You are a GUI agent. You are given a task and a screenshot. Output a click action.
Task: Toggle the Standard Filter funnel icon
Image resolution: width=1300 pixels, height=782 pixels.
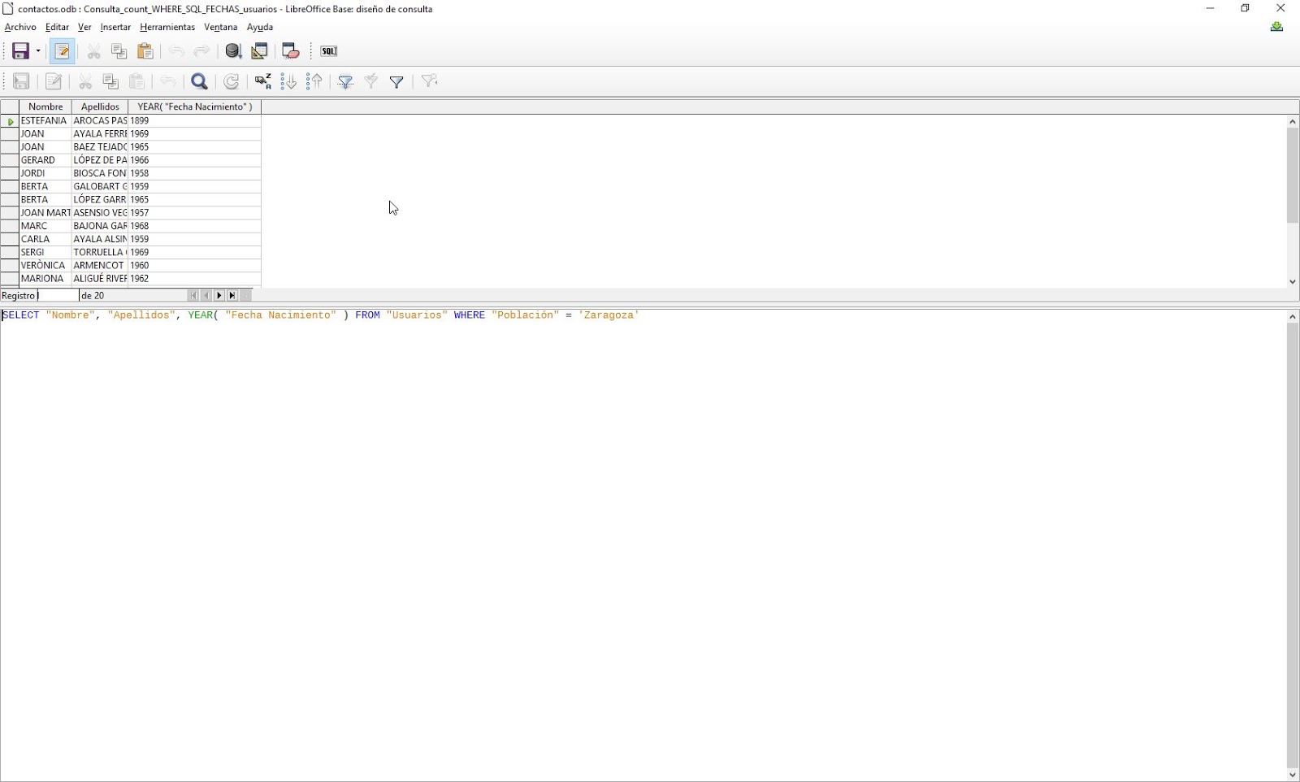pyautogui.click(x=396, y=81)
